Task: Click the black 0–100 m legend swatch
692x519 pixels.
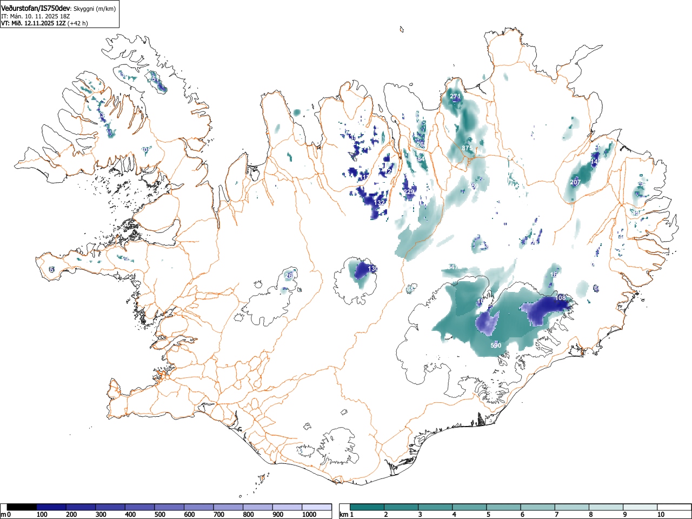Action: click(x=22, y=507)
